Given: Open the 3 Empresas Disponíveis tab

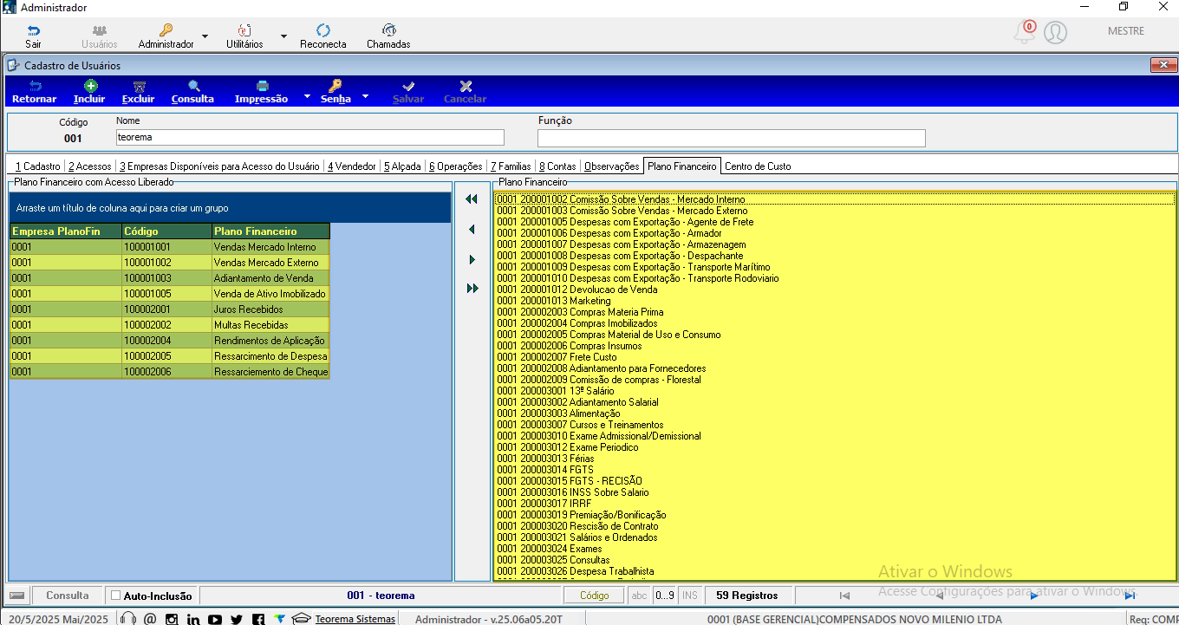Looking at the screenshot, I should coord(219,166).
